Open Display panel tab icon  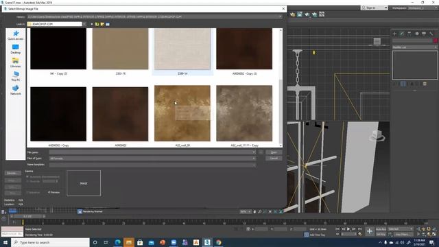click(424, 34)
